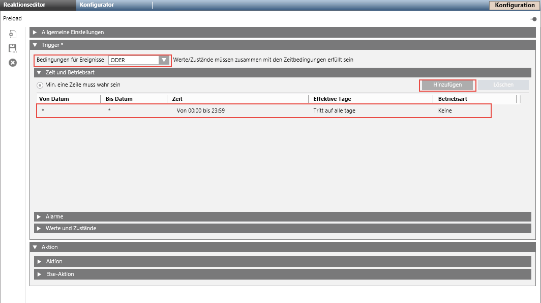Screen dimensions: 541x303
Task: Switch to the Reaktionseditor tab
Action: [25, 5]
